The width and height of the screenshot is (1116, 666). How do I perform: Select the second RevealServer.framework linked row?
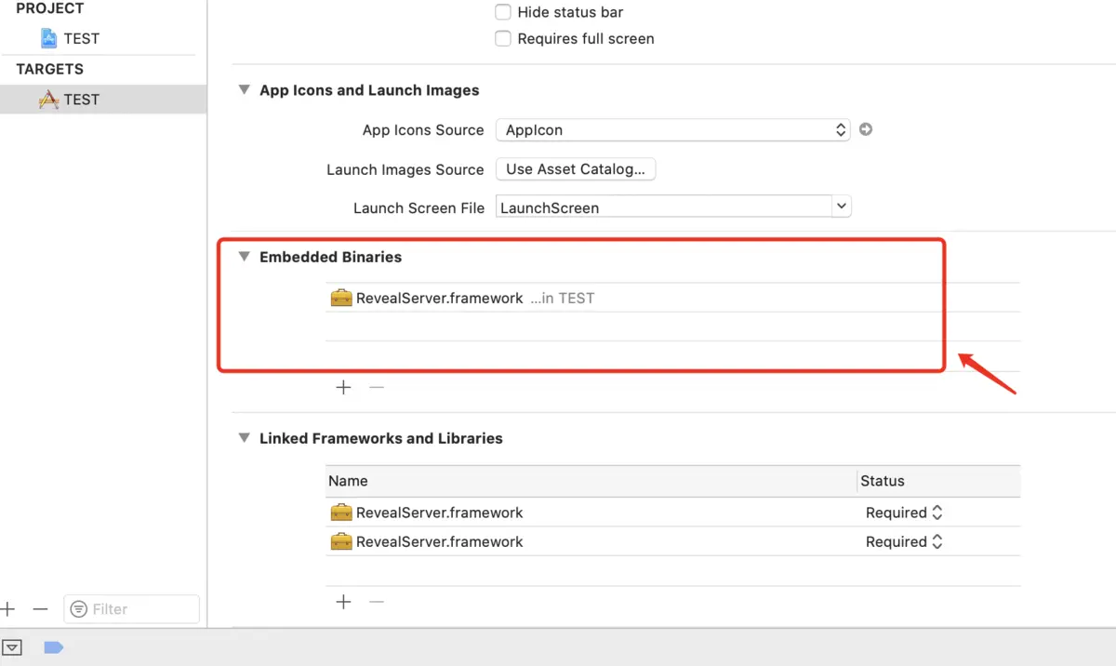click(x=672, y=541)
